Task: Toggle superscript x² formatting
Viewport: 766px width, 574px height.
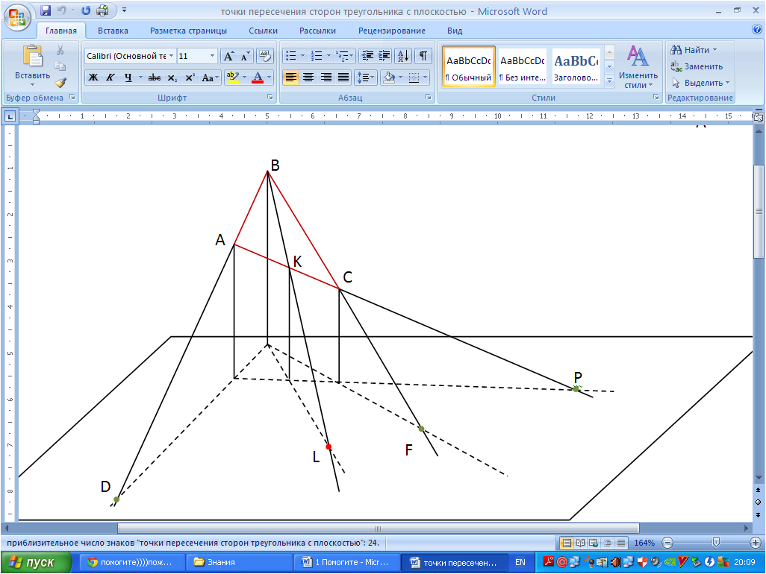Action: coord(190,77)
